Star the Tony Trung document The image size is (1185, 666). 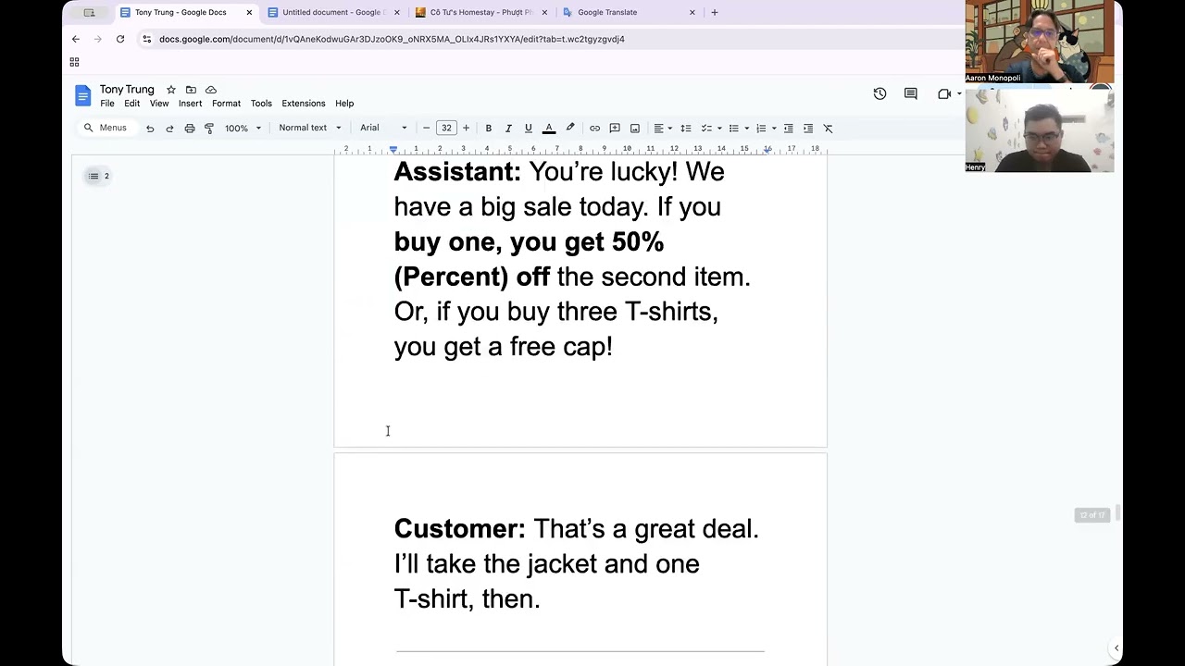click(x=171, y=90)
